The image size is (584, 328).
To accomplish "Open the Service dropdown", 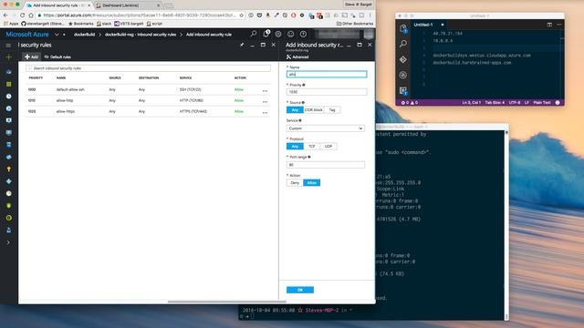I will click(326, 128).
